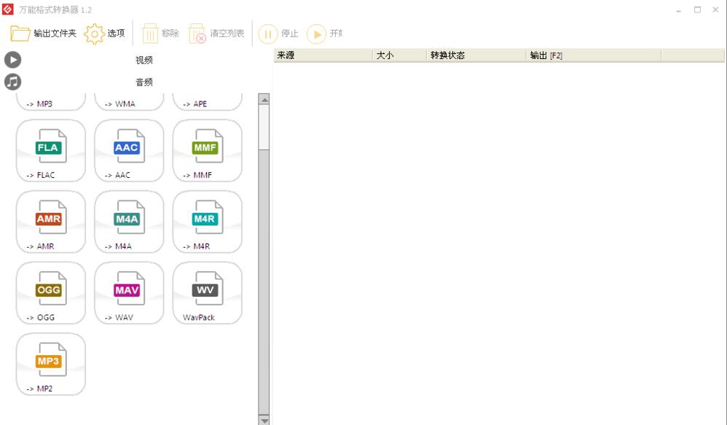Viewport: 727px width, 425px height.
Task: Collapse the 音频 audio category section
Action: pos(144,82)
